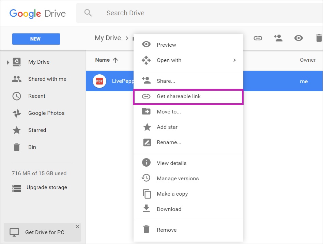Click the Bin trash icon in sidebar

17,147
